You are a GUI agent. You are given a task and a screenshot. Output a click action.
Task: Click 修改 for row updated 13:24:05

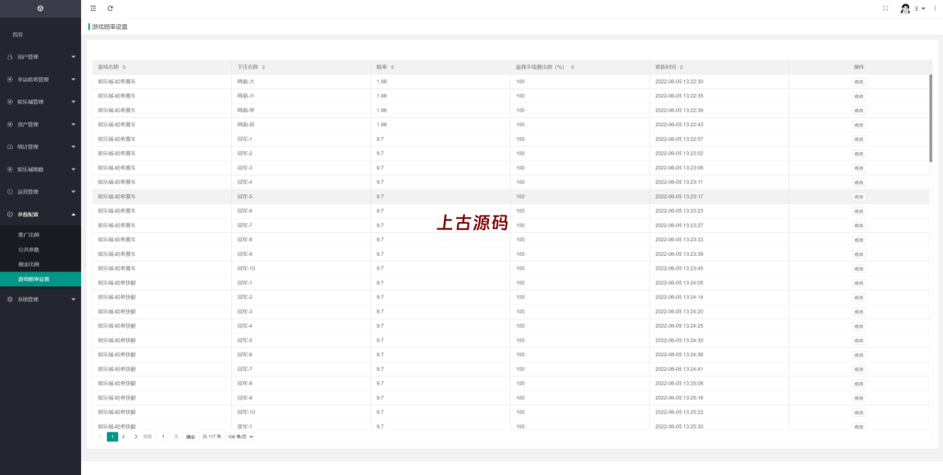pyautogui.click(x=859, y=284)
